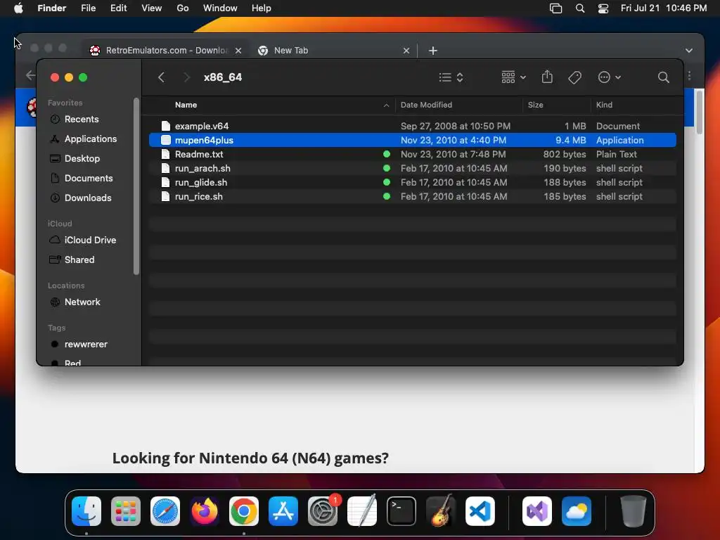Open Shared in Finder sidebar
This screenshot has height=540, width=720.
tap(79, 260)
